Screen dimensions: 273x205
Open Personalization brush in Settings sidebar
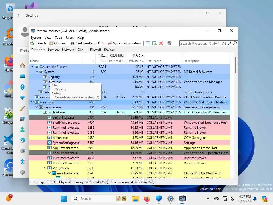point(22,108)
